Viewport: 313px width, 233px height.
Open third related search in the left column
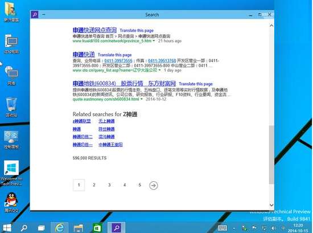(83, 137)
